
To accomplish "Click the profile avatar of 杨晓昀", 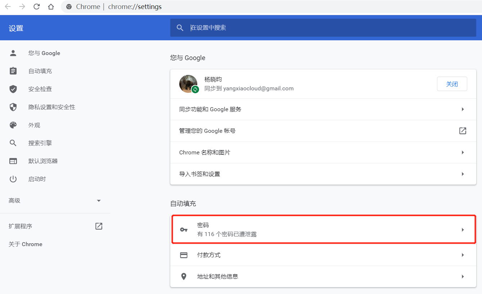I will [x=188, y=84].
